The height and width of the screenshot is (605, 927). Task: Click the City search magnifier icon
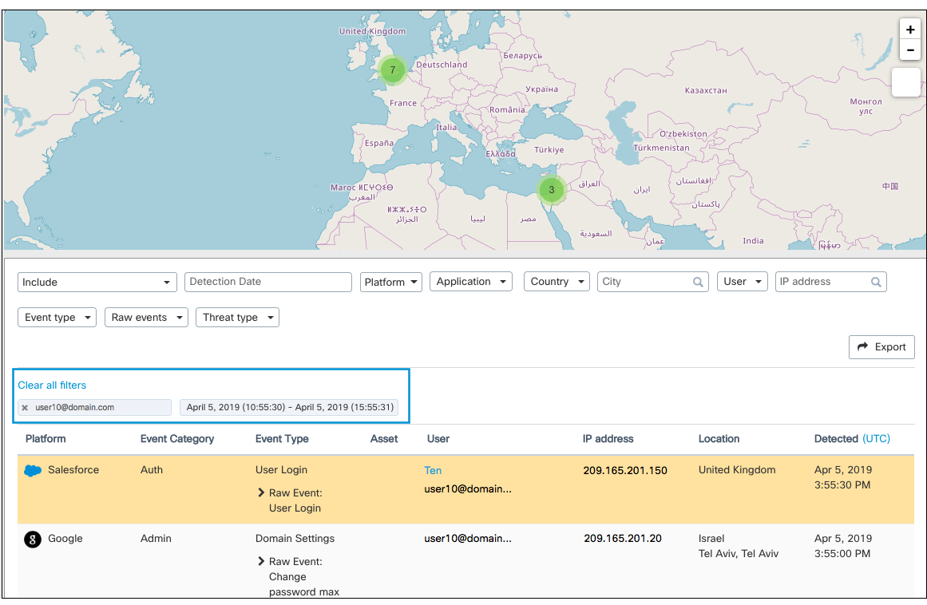pyautogui.click(x=698, y=282)
